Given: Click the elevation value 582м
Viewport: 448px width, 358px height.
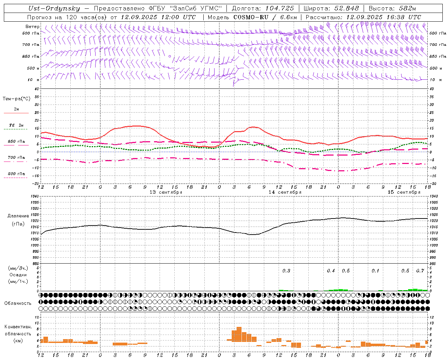Looking at the screenshot, I should coord(407,8).
